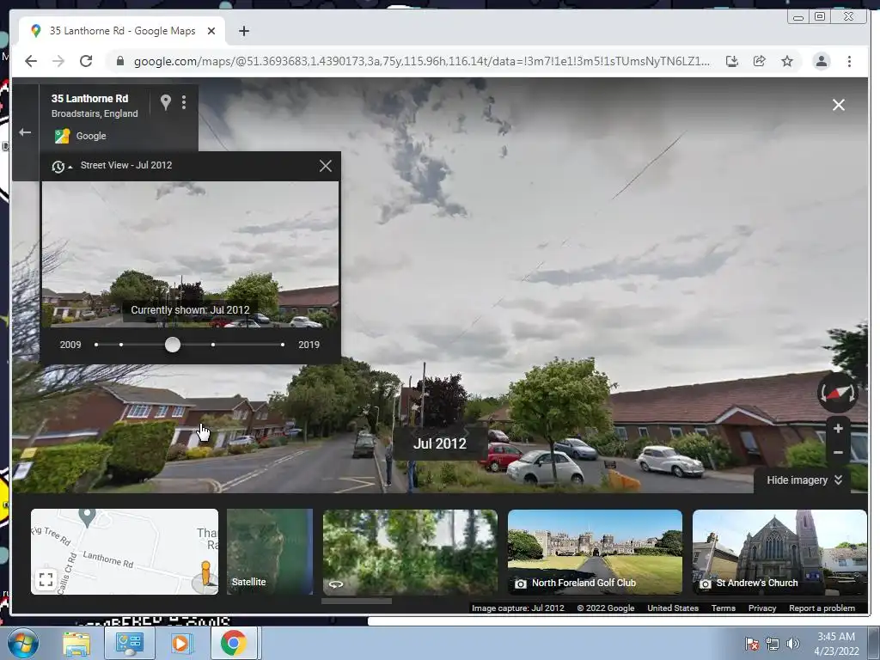Click the imagery carousel scrollbar
Screen dimensions: 880x660
(357, 601)
